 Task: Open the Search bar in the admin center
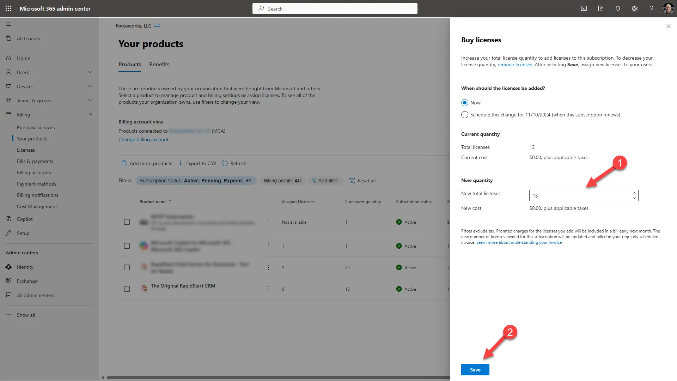tap(334, 8)
